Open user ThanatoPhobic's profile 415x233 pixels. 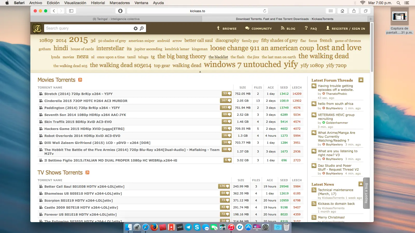[336, 94]
